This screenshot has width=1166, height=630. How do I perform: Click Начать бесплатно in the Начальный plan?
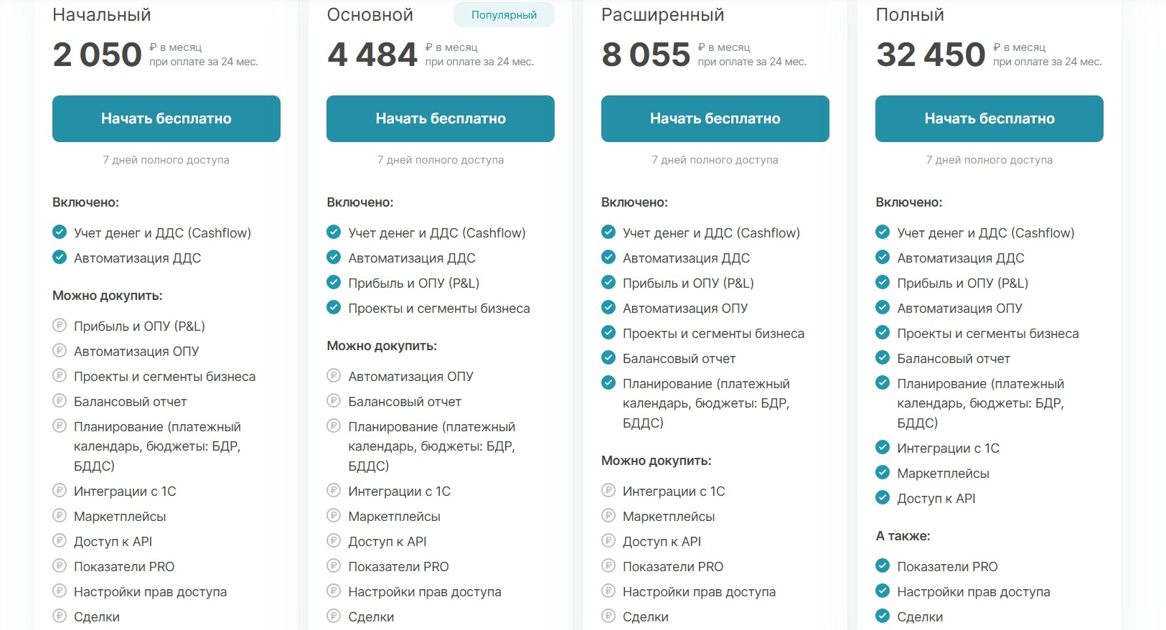166,118
